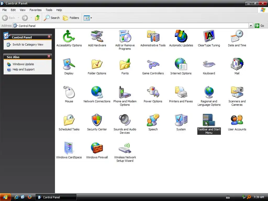The height and width of the screenshot is (201, 268).
Task: Open Regional and Language Options icon
Action: click(x=209, y=92)
